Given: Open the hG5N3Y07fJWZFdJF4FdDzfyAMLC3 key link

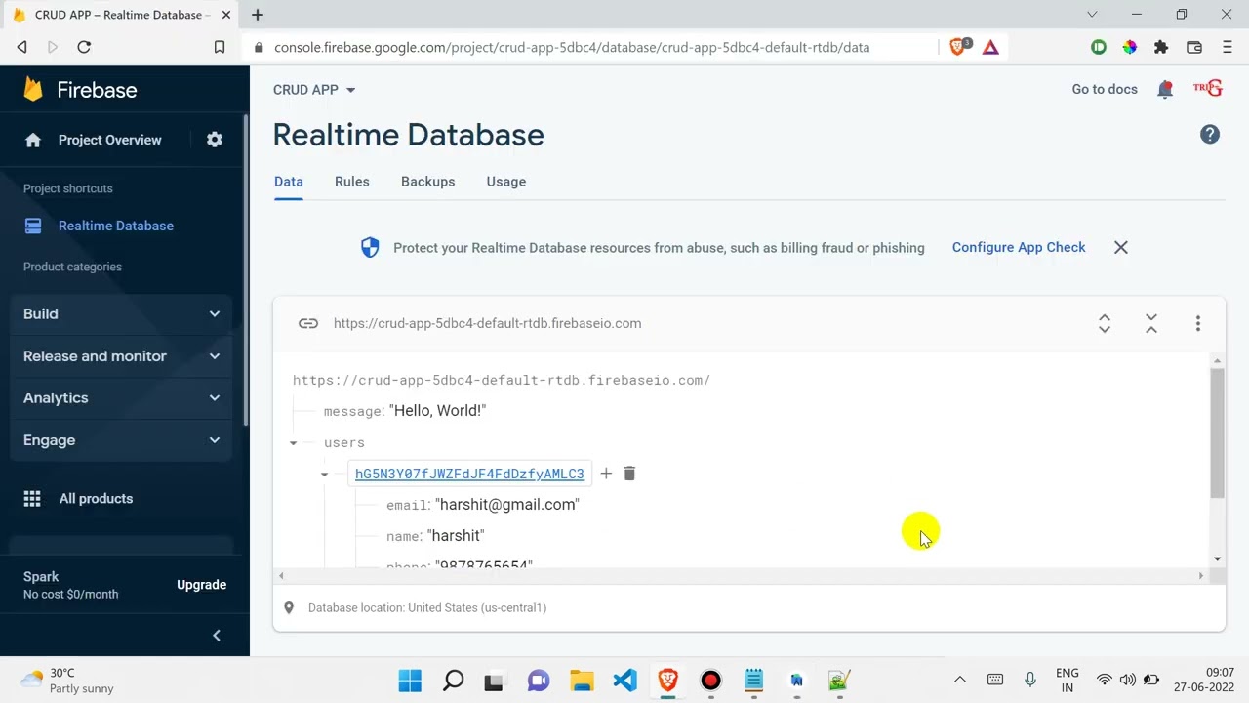Looking at the screenshot, I should point(469,474).
